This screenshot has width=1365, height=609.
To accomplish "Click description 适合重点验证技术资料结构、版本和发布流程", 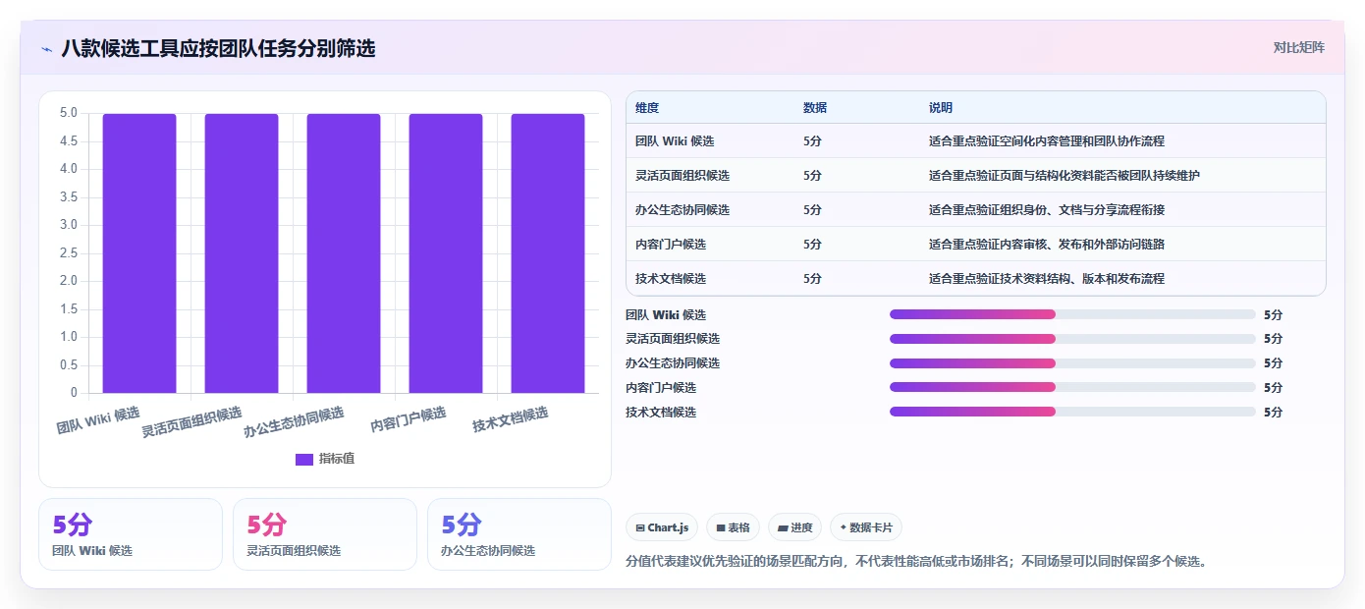I will (1047, 279).
